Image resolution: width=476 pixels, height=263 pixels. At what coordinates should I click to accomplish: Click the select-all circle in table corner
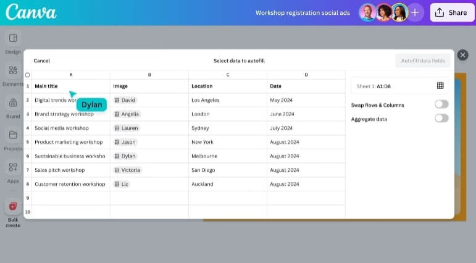[x=27, y=75]
